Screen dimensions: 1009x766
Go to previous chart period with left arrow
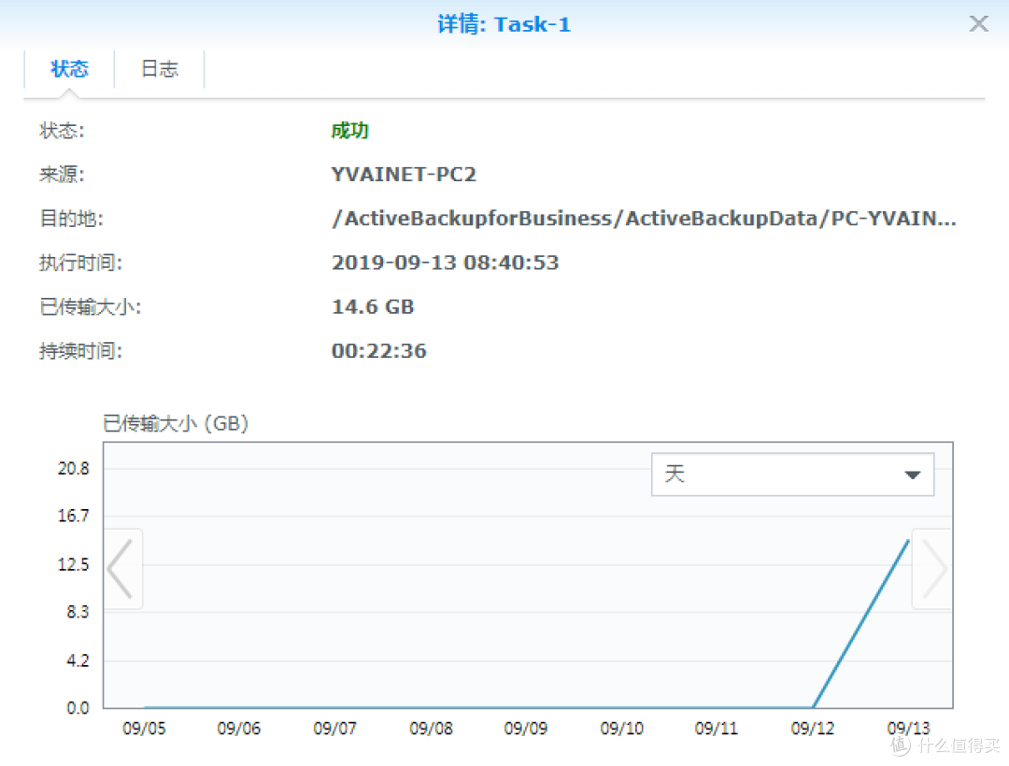tap(121, 568)
